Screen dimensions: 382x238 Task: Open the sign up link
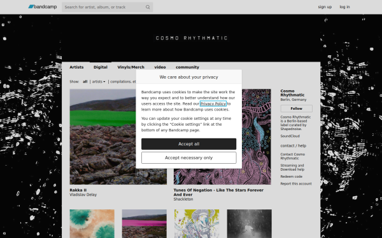tap(325, 7)
